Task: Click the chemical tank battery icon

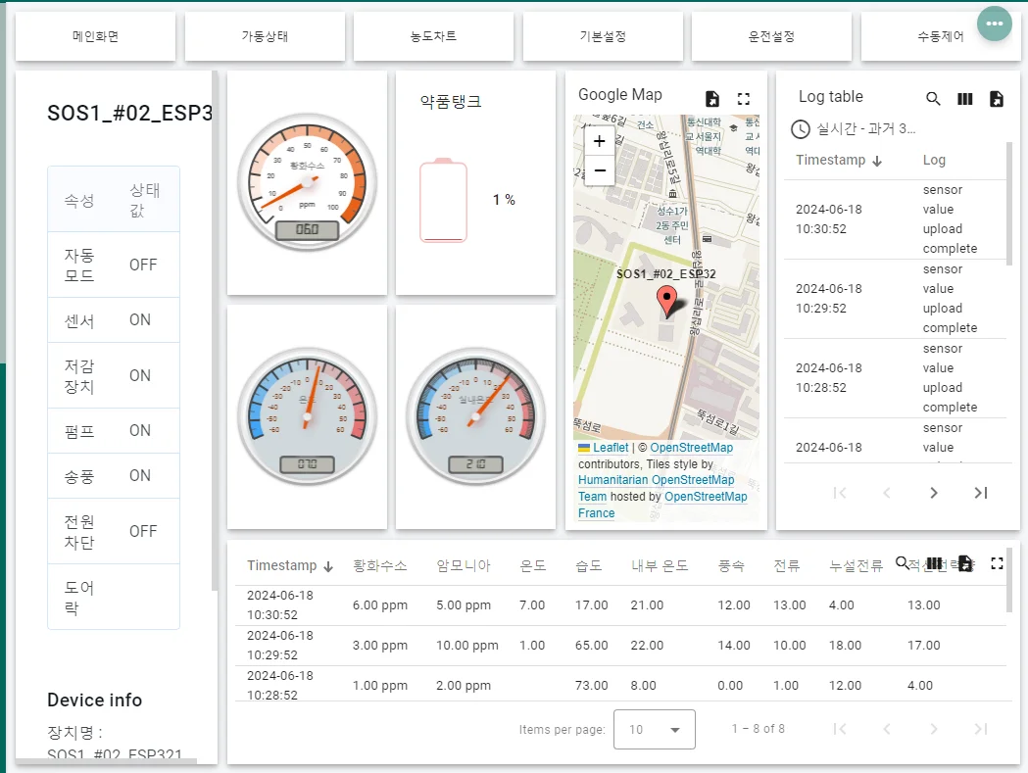Action: click(x=443, y=200)
